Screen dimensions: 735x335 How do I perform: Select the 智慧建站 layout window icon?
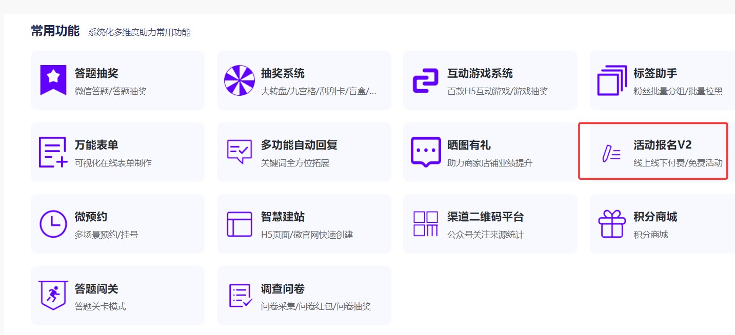coord(240,224)
